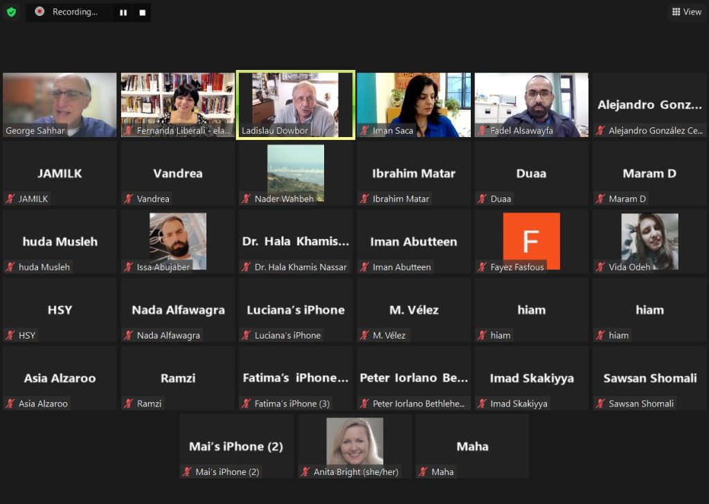Select Fernanda Liberali's video with bookshelf
Image resolution: width=709 pixels, height=504 pixels.
point(178,105)
